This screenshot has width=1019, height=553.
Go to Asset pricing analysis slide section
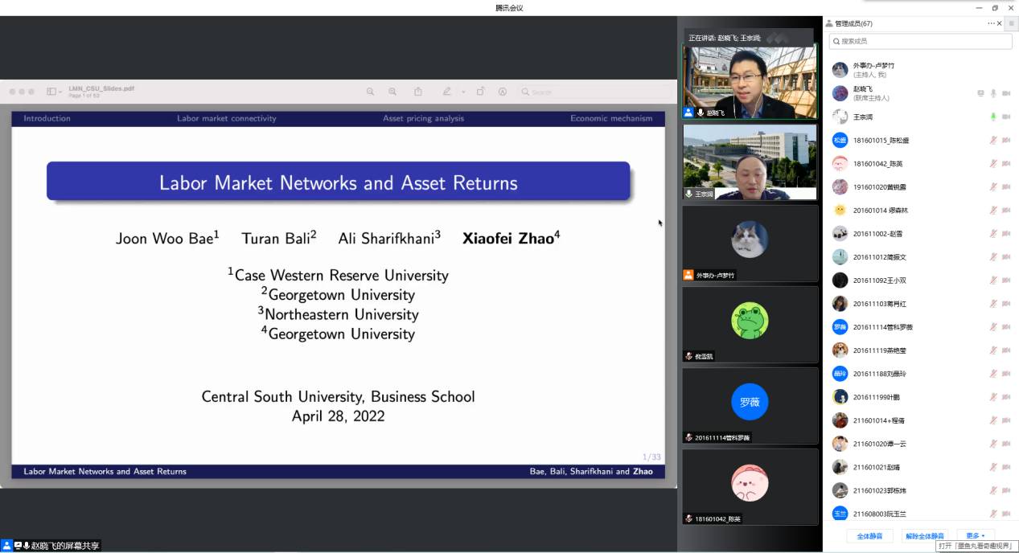coord(423,118)
